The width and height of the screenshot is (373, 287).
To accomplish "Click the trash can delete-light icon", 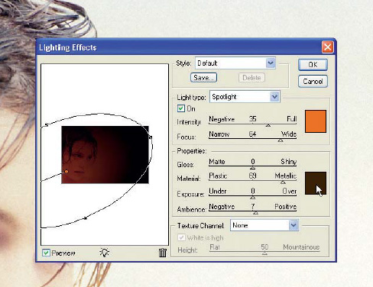I will (x=163, y=253).
